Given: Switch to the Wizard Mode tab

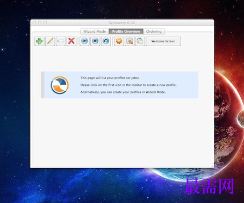Looking at the screenshot, I should coord(95,31).
